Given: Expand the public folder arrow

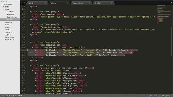Looking at the screenshot, I should coord(4,7).
